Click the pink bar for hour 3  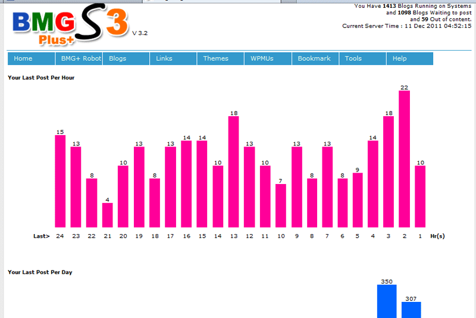(x=389, y=172)
